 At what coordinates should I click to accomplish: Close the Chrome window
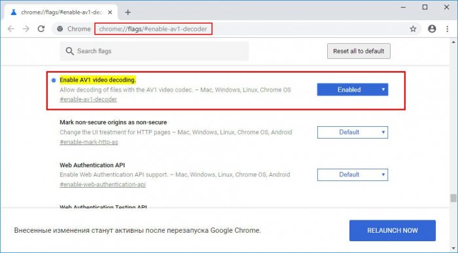447,7
